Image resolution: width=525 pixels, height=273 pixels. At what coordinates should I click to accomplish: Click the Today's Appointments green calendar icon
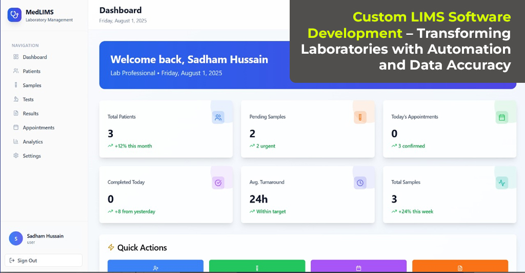(x=501, y=118)
